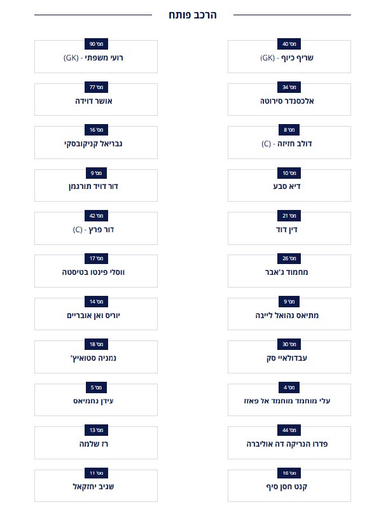This screenshot has width=374, height=509.
Task: Open דיא סבע player card
Action: [289, 185]
